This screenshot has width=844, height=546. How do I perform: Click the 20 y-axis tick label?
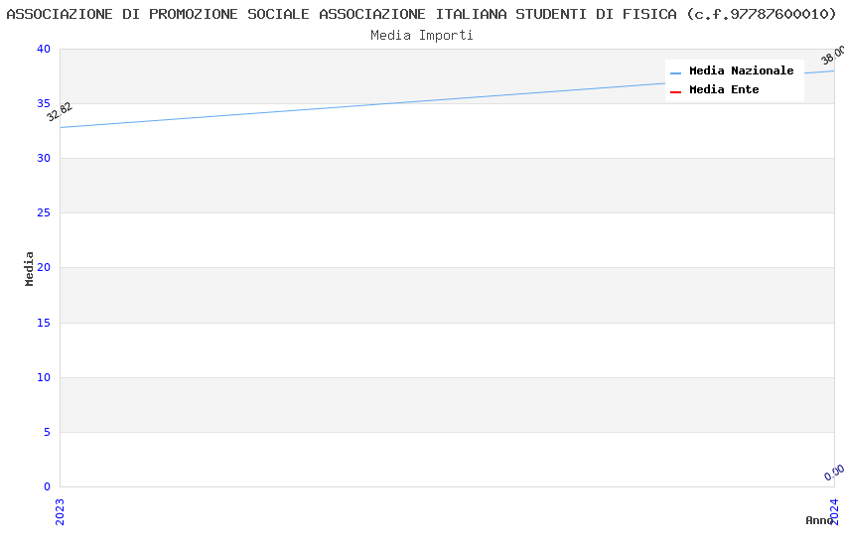tap(43, 268)
